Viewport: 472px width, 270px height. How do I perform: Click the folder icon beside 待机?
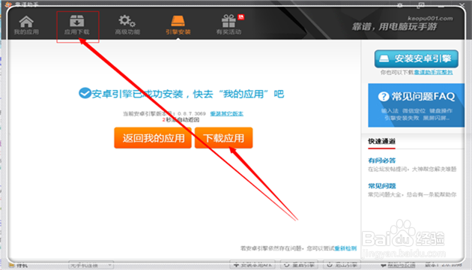[x=12, y=265]
